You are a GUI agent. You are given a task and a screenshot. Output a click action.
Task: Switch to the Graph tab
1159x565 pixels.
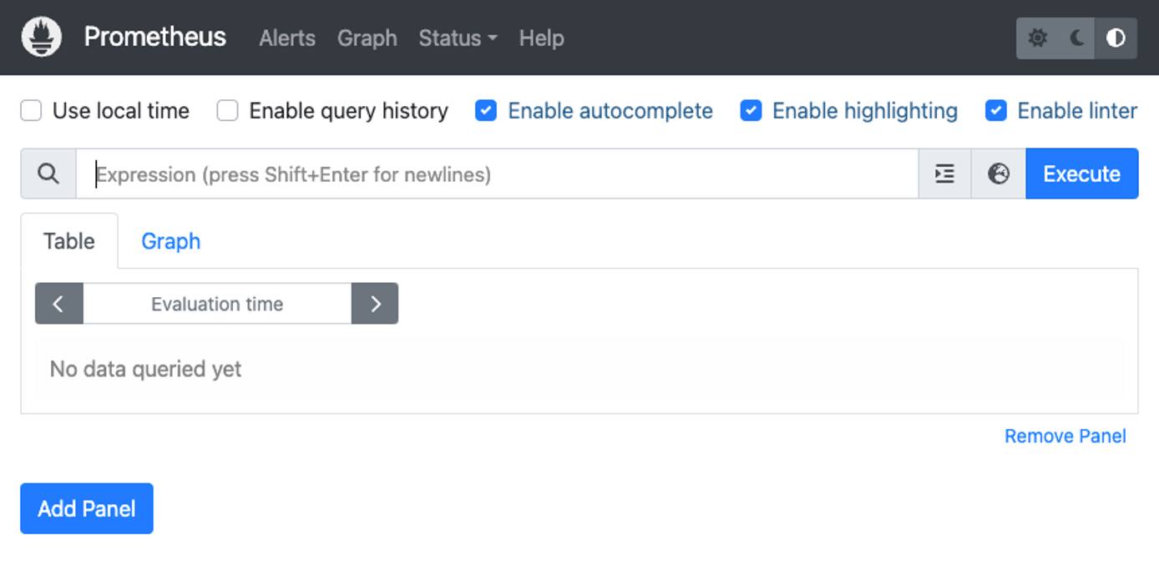click(170, 241)
